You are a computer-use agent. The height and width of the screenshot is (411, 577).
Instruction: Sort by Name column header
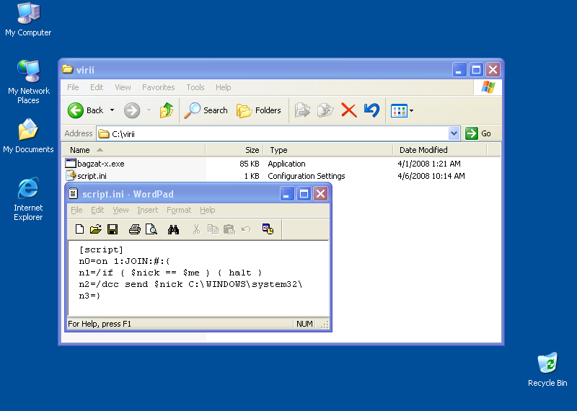133,150
